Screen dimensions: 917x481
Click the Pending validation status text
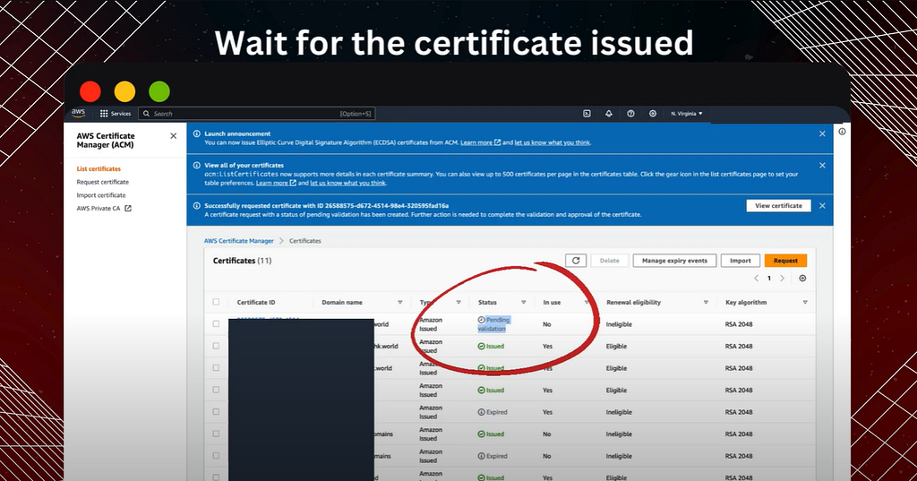(494, 324)
